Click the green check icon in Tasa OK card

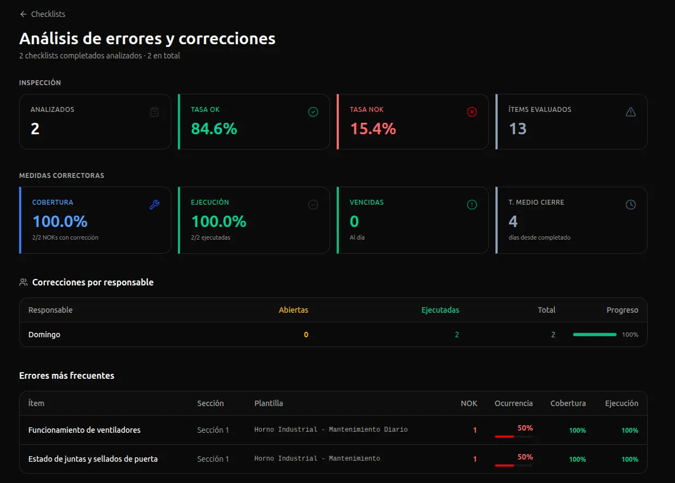click(313, 112)
